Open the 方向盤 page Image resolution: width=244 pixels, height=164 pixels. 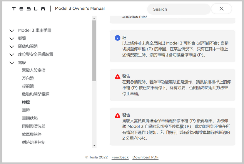[x=28, y=78]
